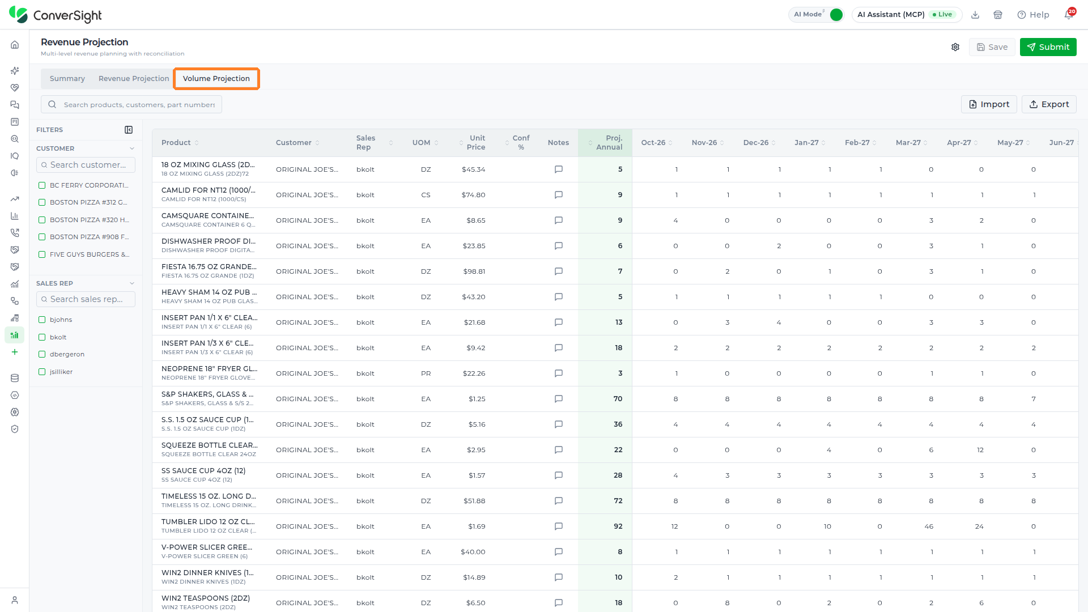Image resolution: width=1088 pixels, height=612 pixels.
Task: Sort by the UOM column header
Action: click(426, 143)
